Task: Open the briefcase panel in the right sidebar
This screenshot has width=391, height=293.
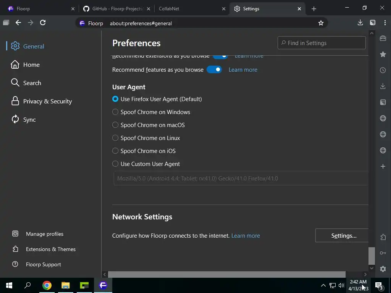Action: point(383,39)
